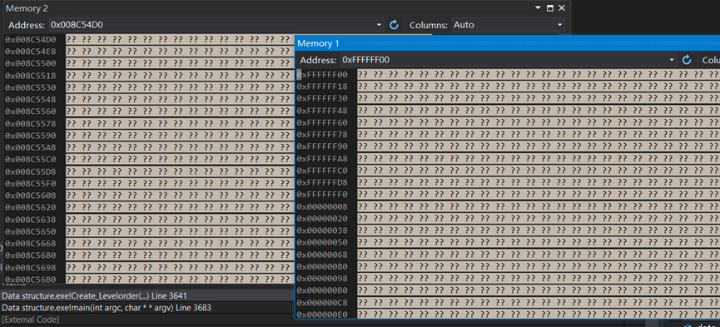Refresh Memory 1 window contents
This screenshot has height=327, width=720.
(687, 60)
